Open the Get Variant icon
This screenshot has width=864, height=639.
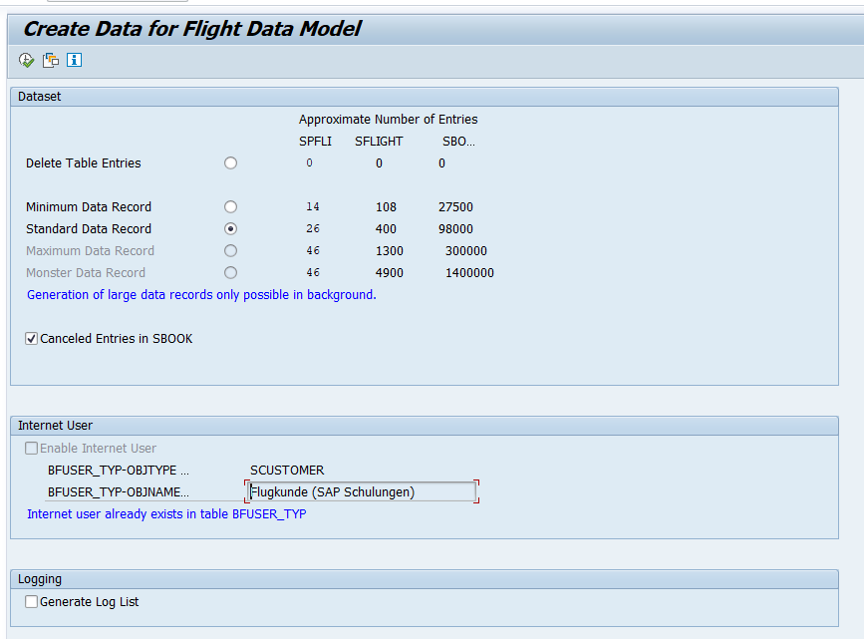(51, 60)
